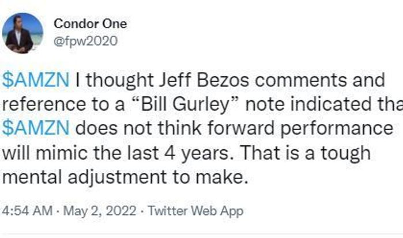Open Condor One's profile picture
This screenshot has height=238, width=403.
[22, 33]
